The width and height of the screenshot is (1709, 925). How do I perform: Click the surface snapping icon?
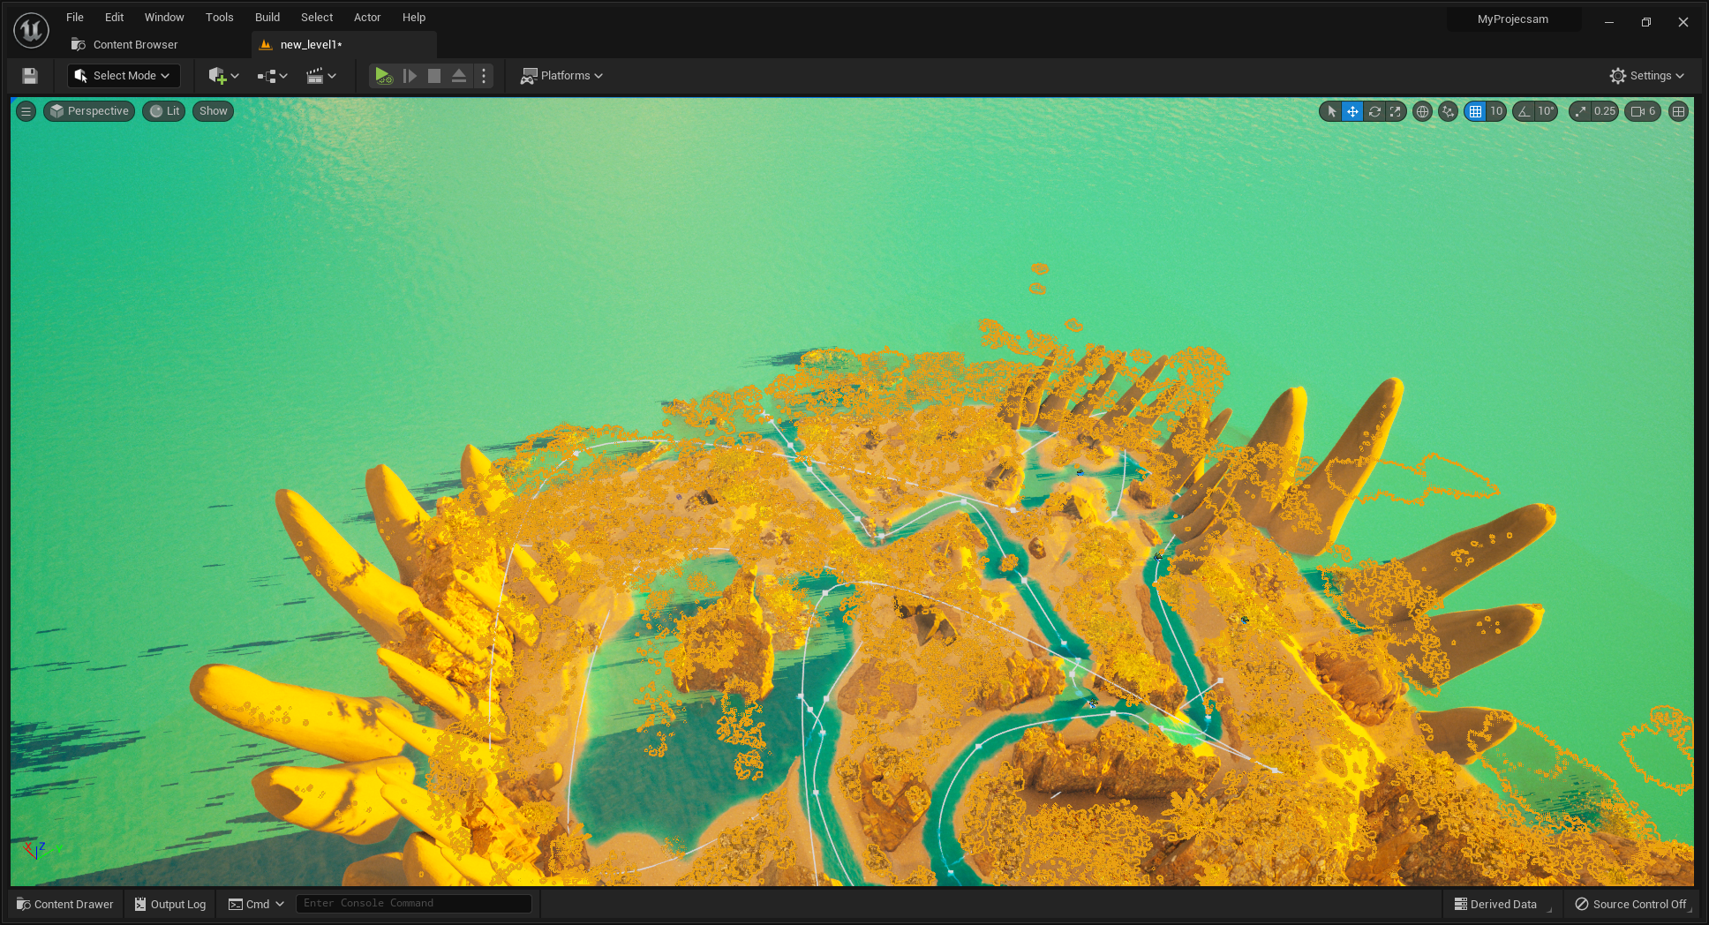1448,111
